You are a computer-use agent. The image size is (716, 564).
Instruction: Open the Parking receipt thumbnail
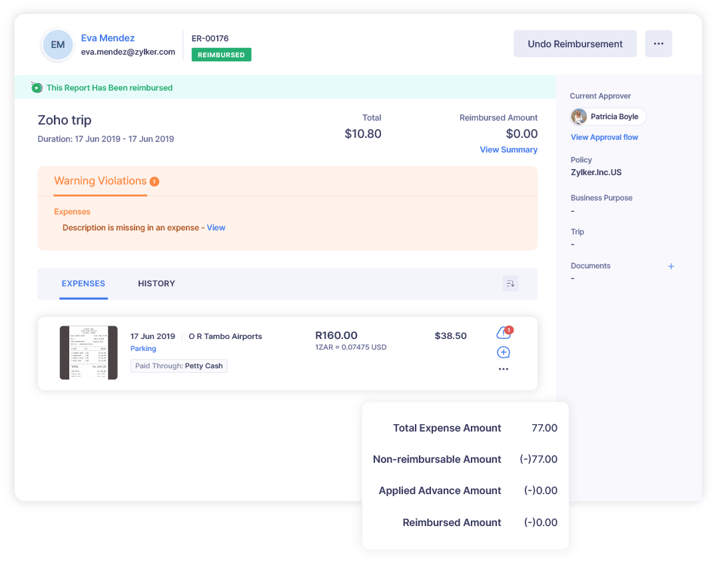click(89, 352)
